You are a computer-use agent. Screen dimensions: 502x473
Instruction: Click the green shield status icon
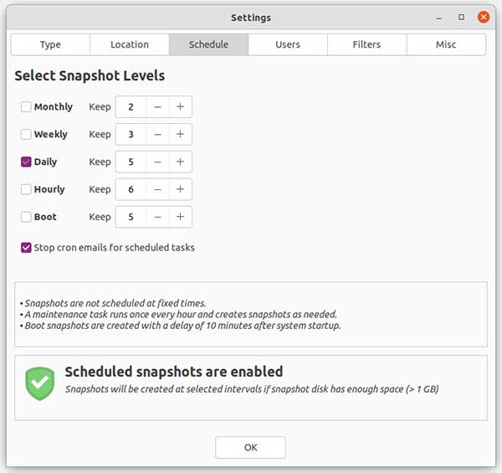[x=39, y=383]
